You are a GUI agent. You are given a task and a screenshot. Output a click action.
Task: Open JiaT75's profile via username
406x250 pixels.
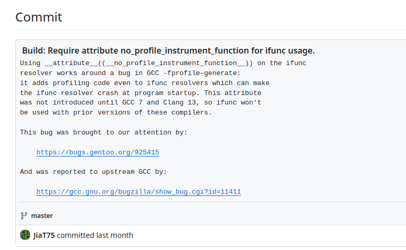coord(44,235)
